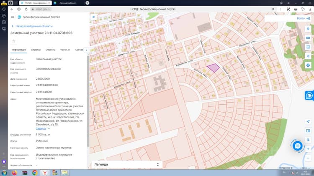Click the Войти login button
The height and width of the screenshot is (176, 314).
click(301, 18)
